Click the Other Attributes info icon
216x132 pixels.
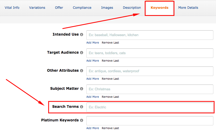pyautogui.click(x=82, y=71)
